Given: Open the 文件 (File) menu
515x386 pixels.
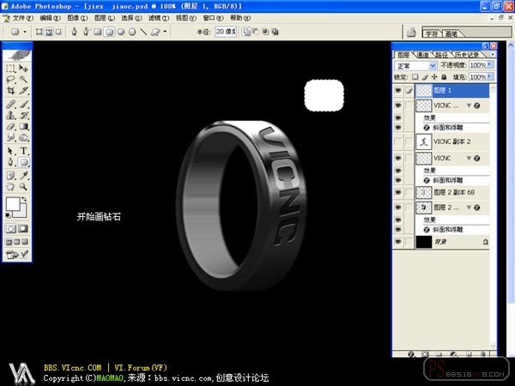Looking at the screenshot, I should click(22, 18).
